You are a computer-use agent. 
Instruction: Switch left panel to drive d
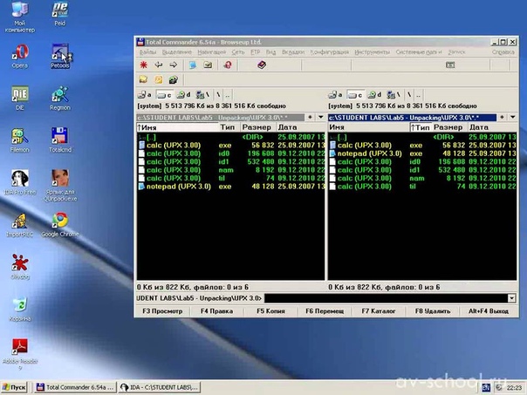184,95
